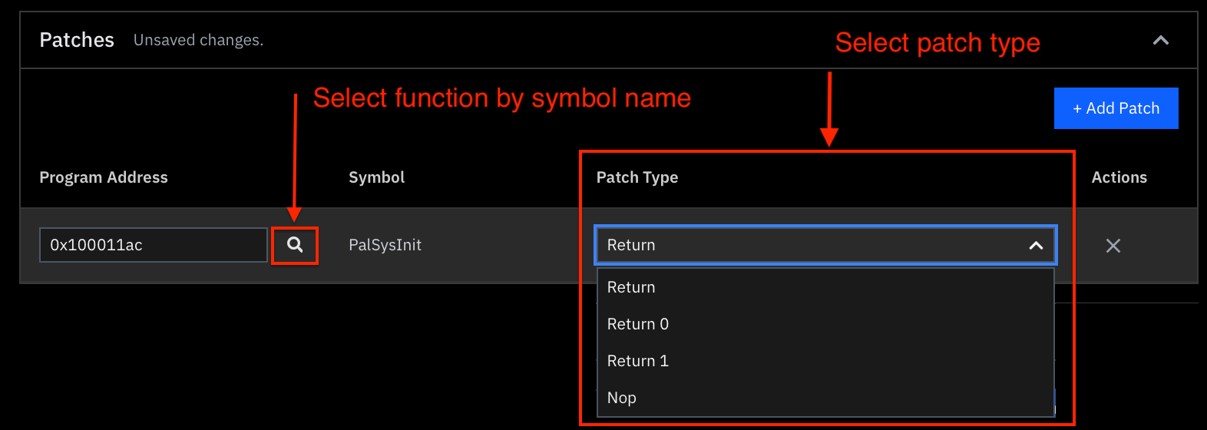The height and width of the screenshot is (430, 1207).
Task: Click the Patches panel title
Action: pos(77,40)
